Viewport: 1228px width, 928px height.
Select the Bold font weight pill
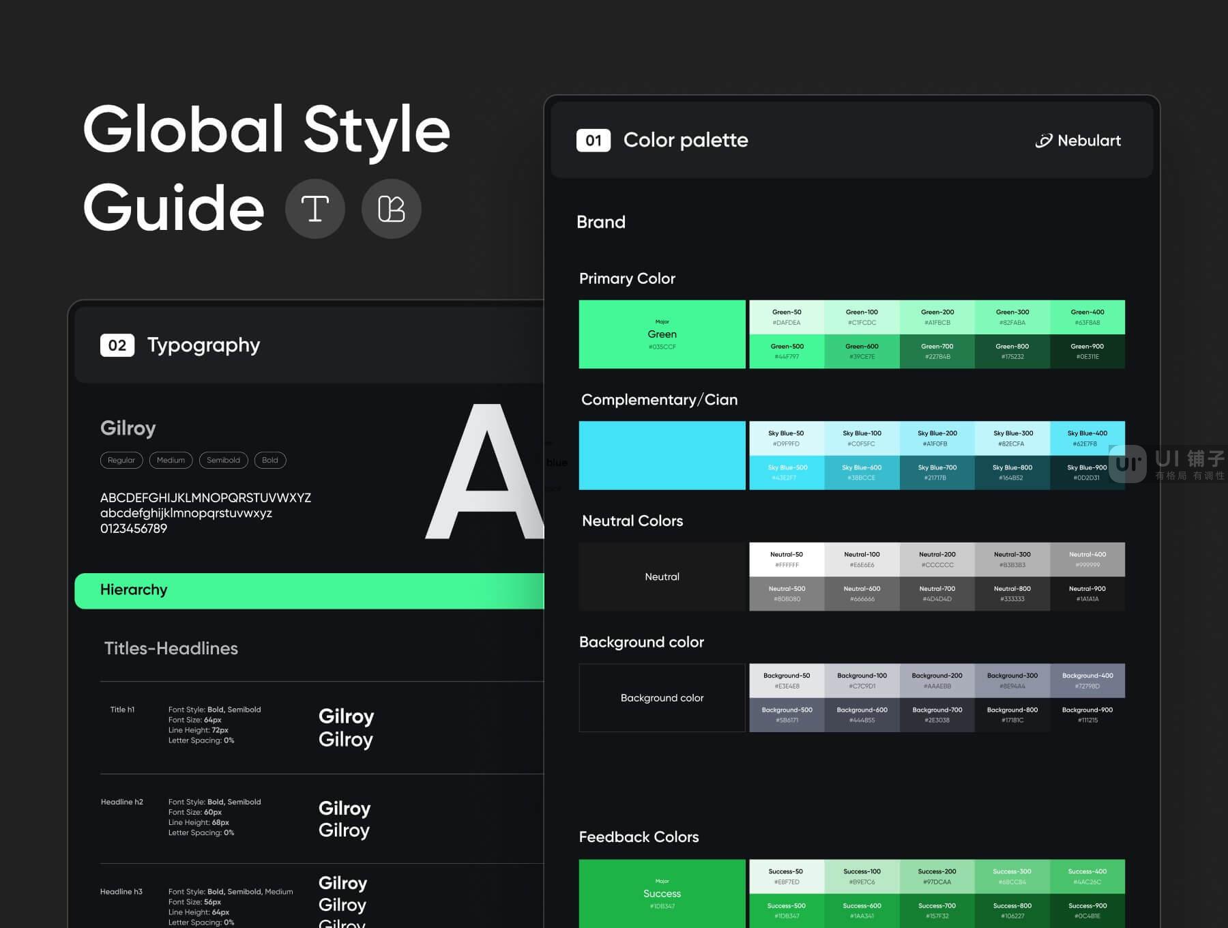[270, 460]
